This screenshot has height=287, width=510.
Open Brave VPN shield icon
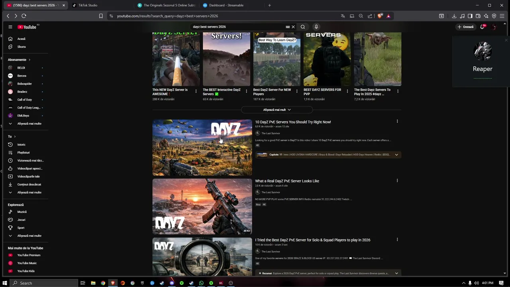[494, 16]
